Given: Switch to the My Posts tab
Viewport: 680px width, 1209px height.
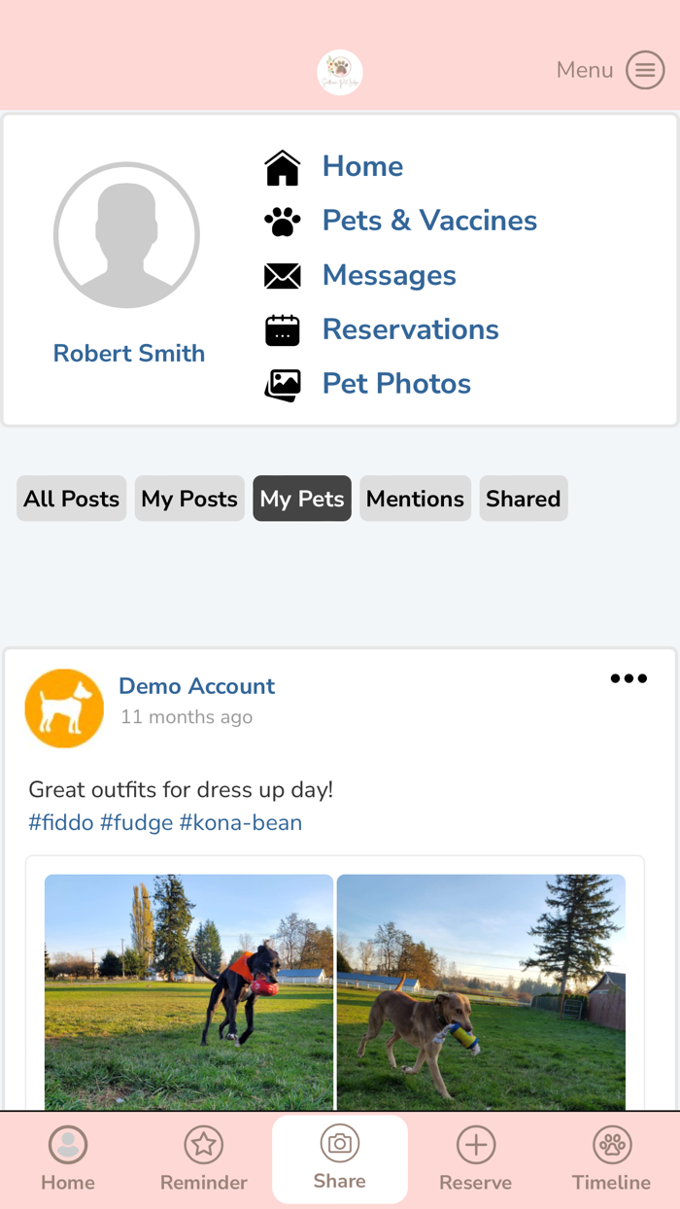Looking at the screenshot, I should [x=189, y=499].
